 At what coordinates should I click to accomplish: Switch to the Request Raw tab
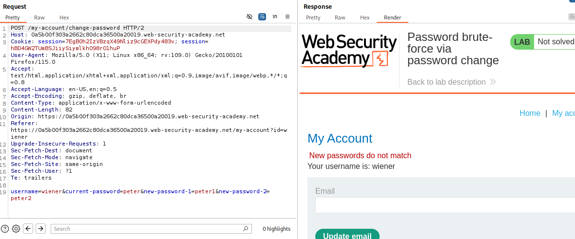coord(39,18)
